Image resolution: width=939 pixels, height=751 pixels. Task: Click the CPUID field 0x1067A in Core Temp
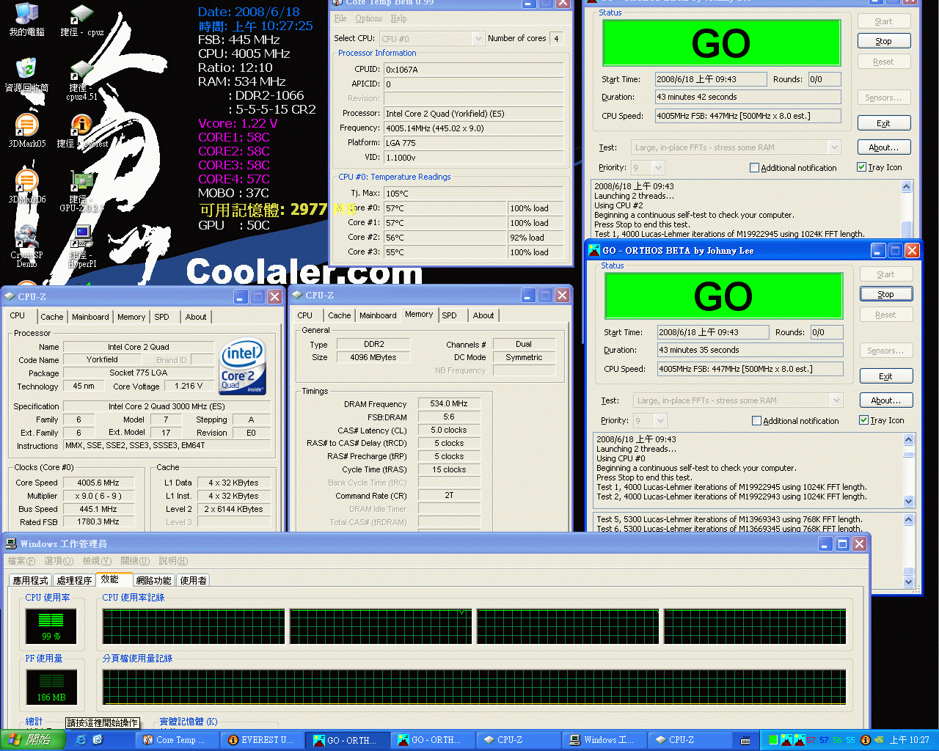coord(474,70)
